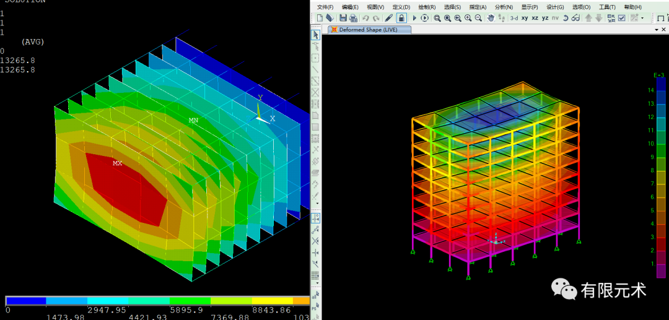This screenshot has width=669, height=320.
Task: Open the 工具(T) menu
Action: [x=607, y=7]
